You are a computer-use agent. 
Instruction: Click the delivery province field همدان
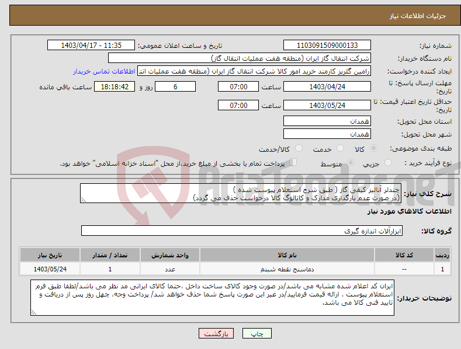(327, 121)
